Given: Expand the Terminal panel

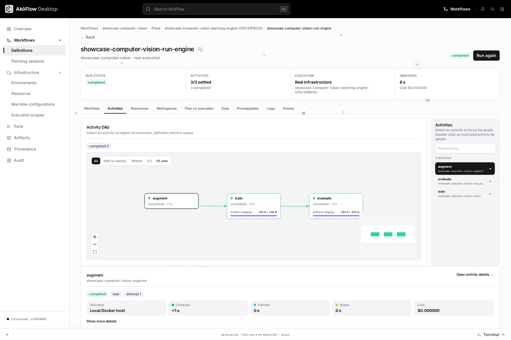Looking at the screenshot, I should coord(491,335).
